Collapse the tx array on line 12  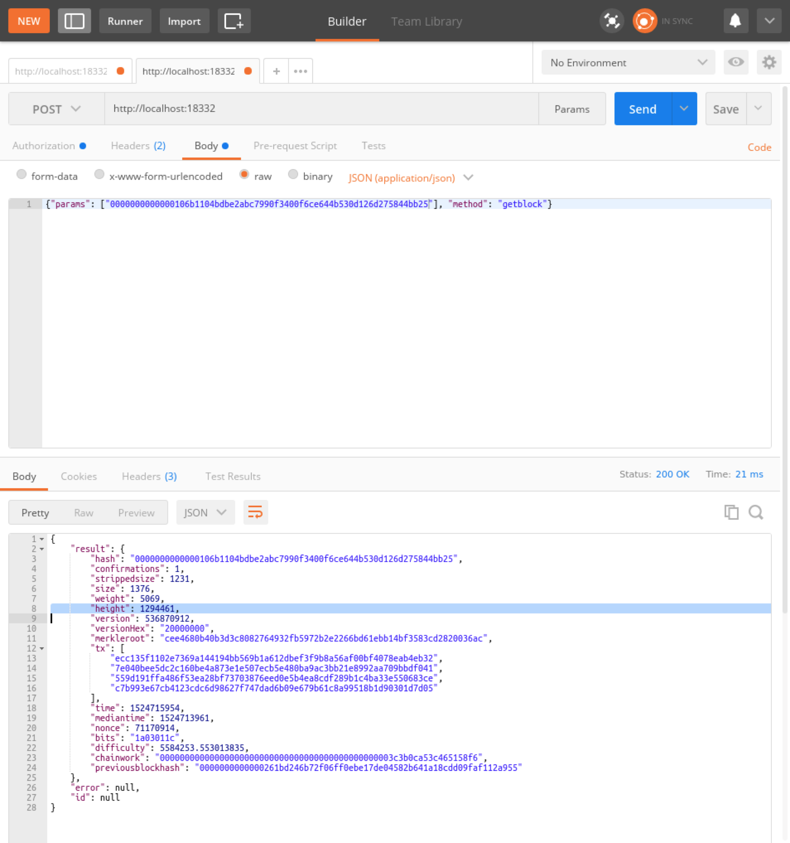point(42,648)
